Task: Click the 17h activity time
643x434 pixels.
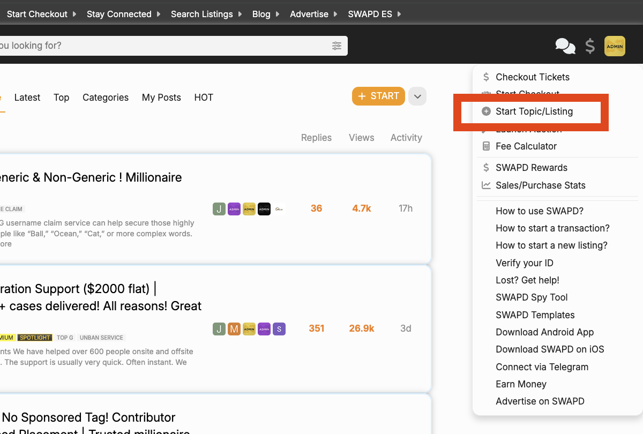Action: (x=406, y=208)
